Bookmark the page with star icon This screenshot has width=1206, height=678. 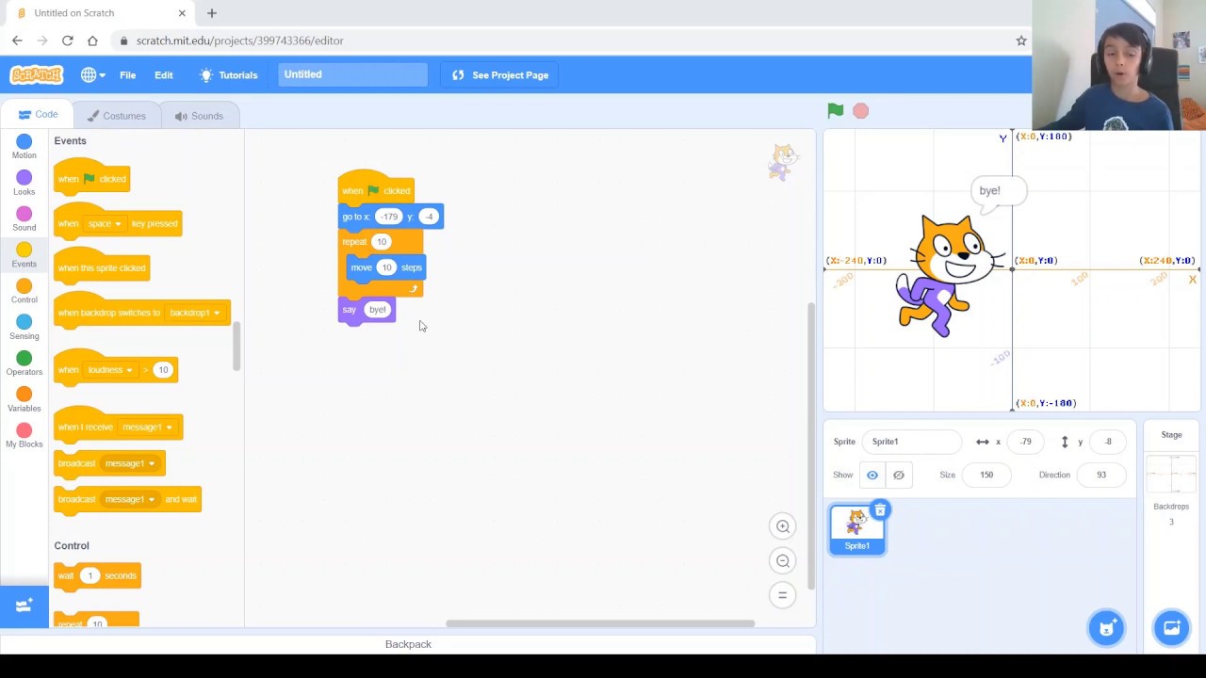point(1020,40)
